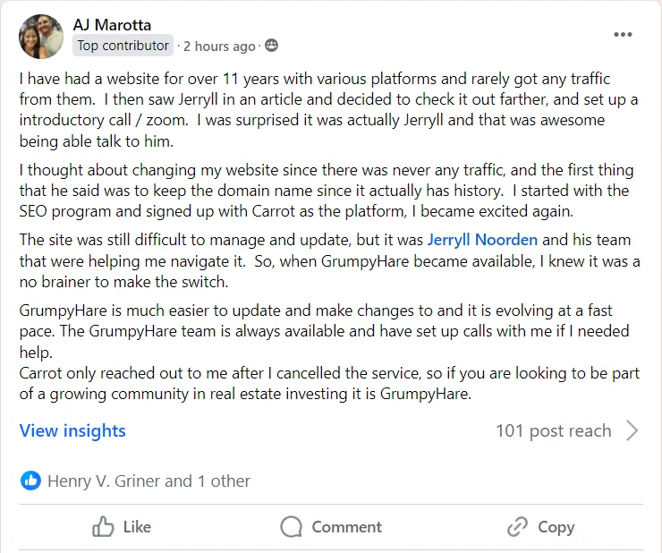This screenshot has height=553, width=662.
Task: Click the thumbs-up icon on Like button
Action: point(104,527)
